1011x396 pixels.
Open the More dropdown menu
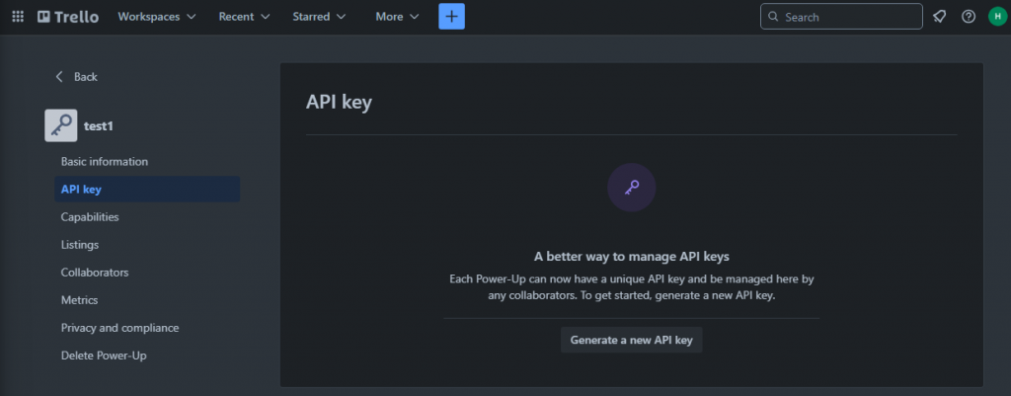(397, 17)
